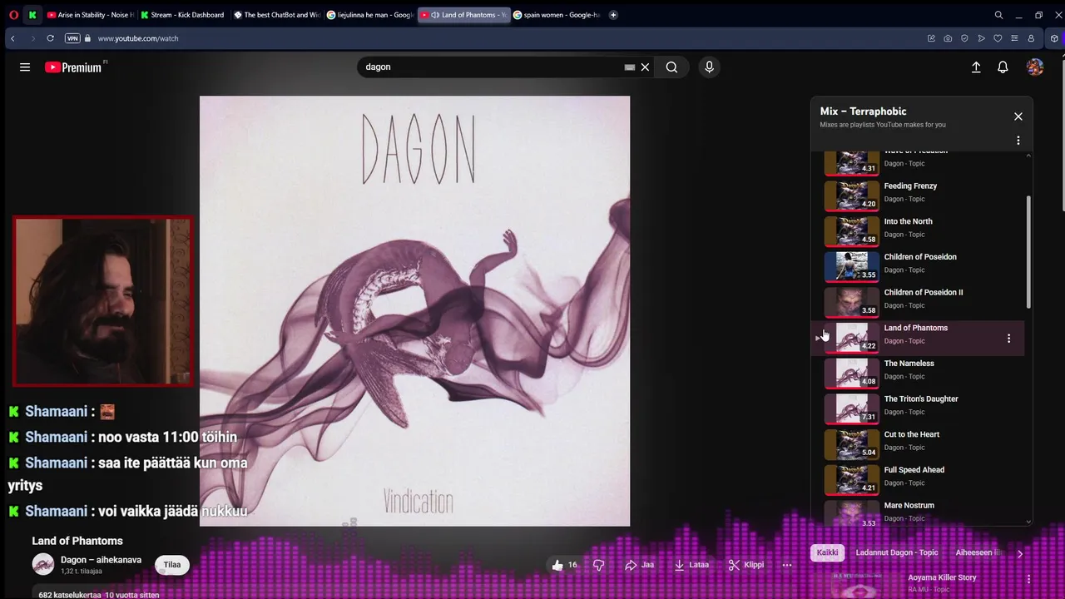Open the easy setup sliders icon
1065x599 pixels.
coord(1013,38)
